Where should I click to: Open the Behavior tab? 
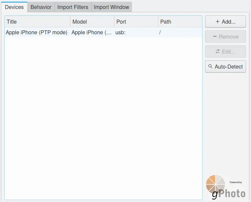point(41,7)
